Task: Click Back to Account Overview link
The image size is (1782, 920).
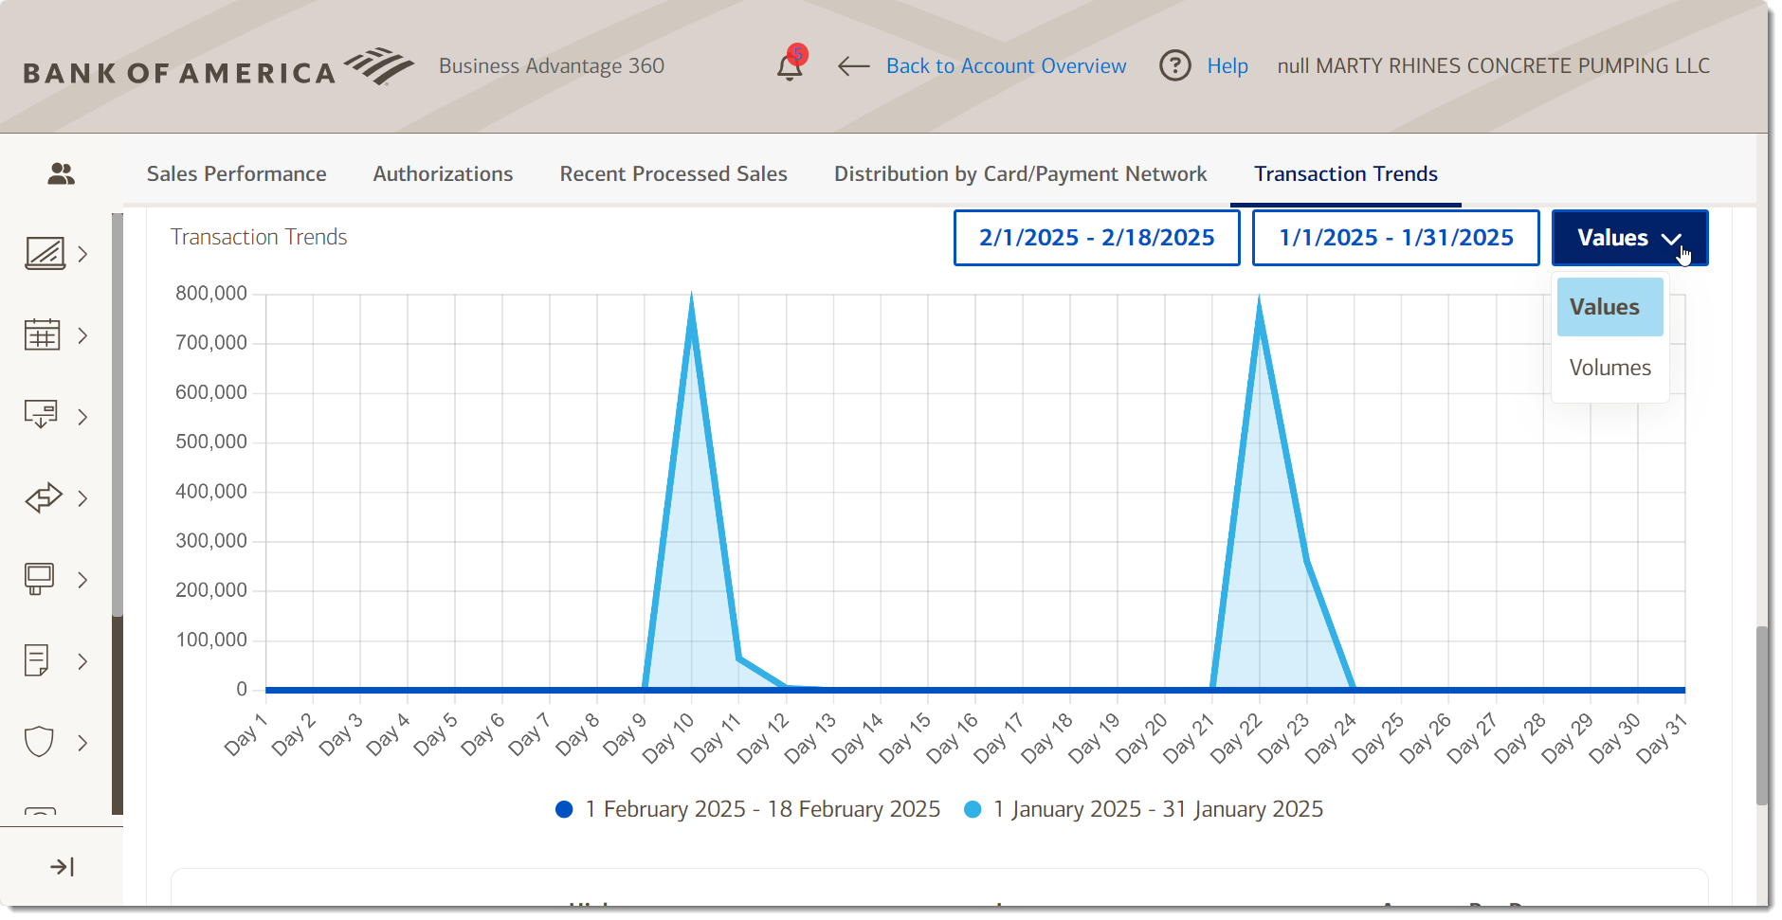Action: (x=1006, y=65)
